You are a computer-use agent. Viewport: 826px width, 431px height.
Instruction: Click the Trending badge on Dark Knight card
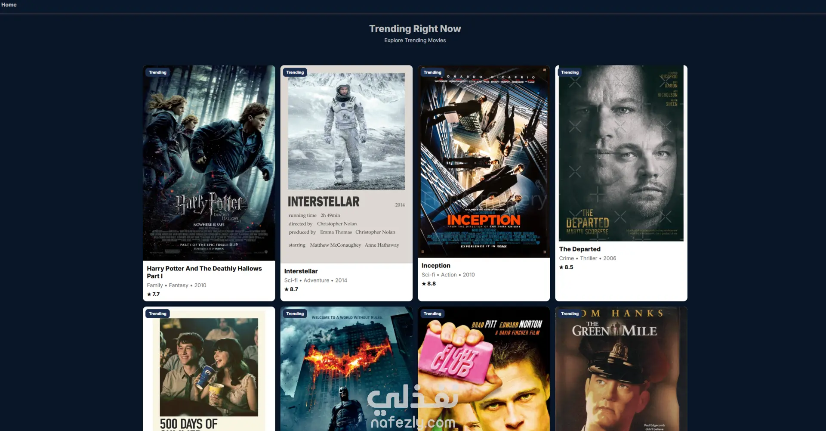[295, 314]
